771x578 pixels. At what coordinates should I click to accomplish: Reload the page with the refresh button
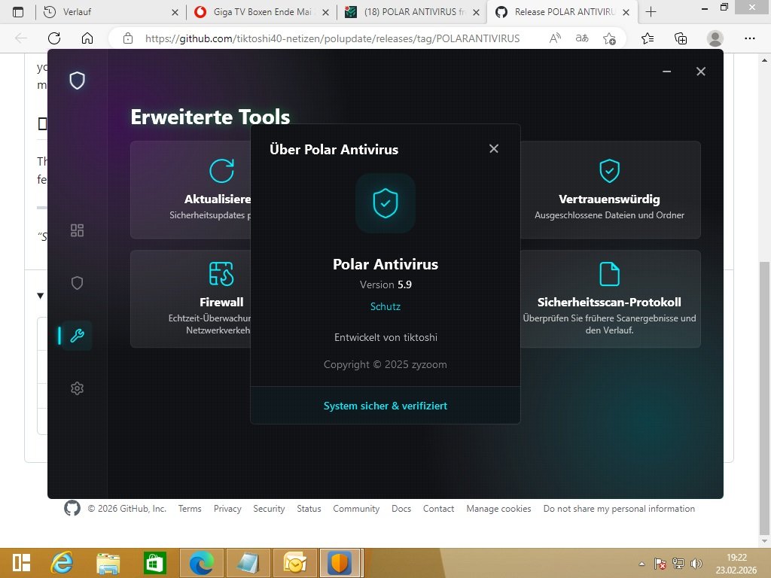tap(54, 38)
